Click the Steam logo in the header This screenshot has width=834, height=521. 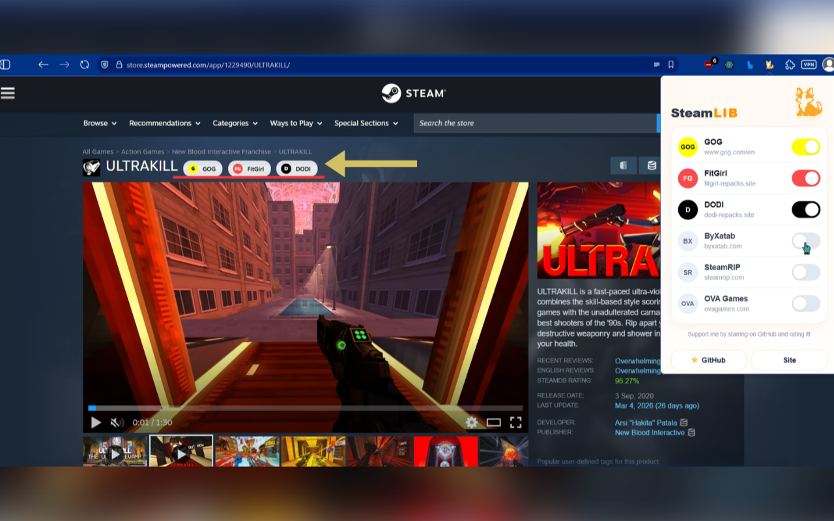414,93
